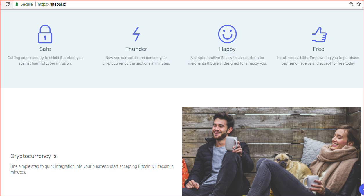
Task: Click the padlock Safe icon
Action: coord(45,34)
